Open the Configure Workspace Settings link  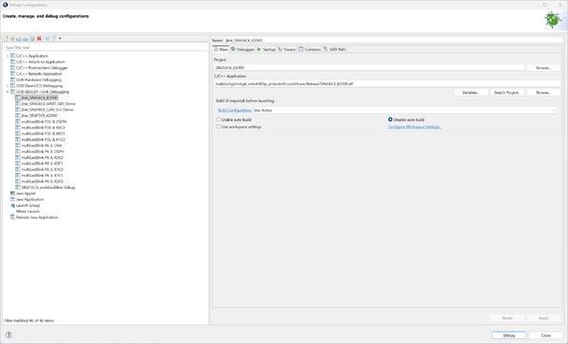(x=415, y=127)
